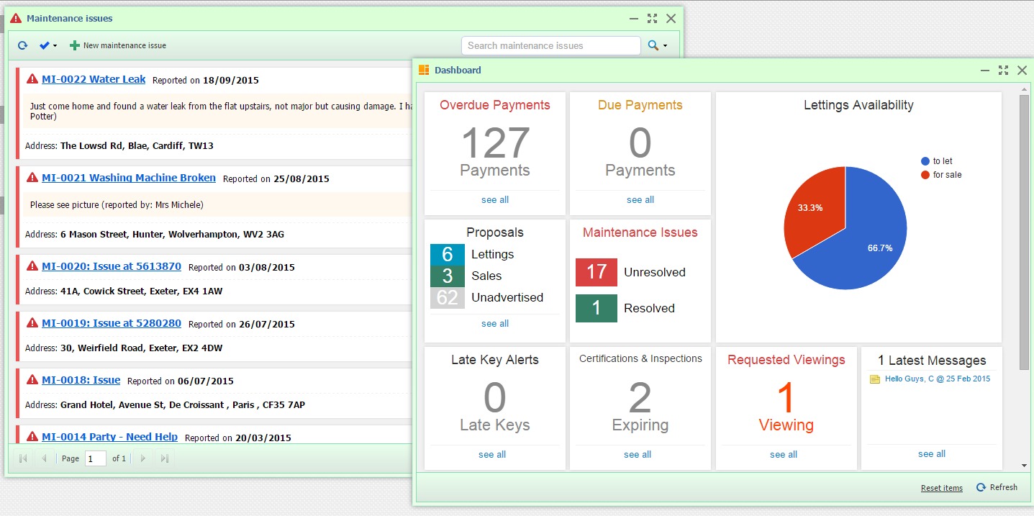This screenshot has height=516, width=1034.
Task: Click into Search maintenance issues field
Action: coord(550,45)
